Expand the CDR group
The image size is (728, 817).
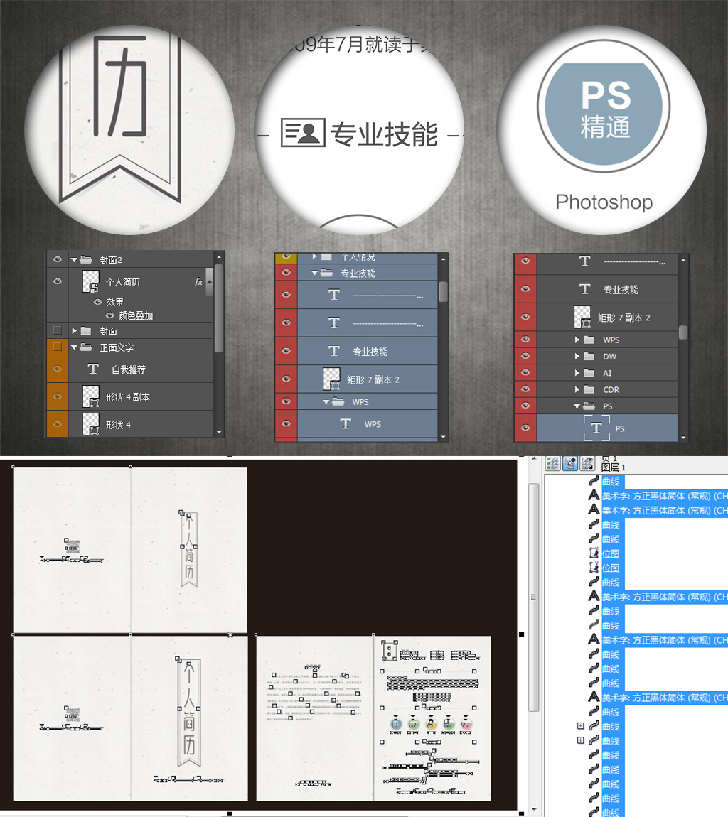click(x=577, y=390)
